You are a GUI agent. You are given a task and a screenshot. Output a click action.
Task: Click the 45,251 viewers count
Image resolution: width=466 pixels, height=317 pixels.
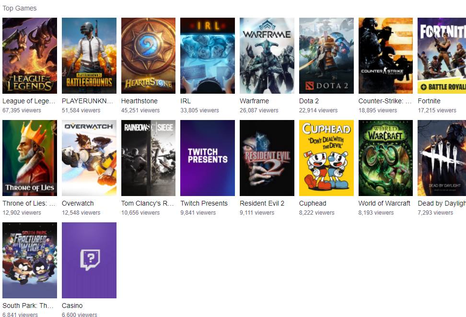pos(140,110)
